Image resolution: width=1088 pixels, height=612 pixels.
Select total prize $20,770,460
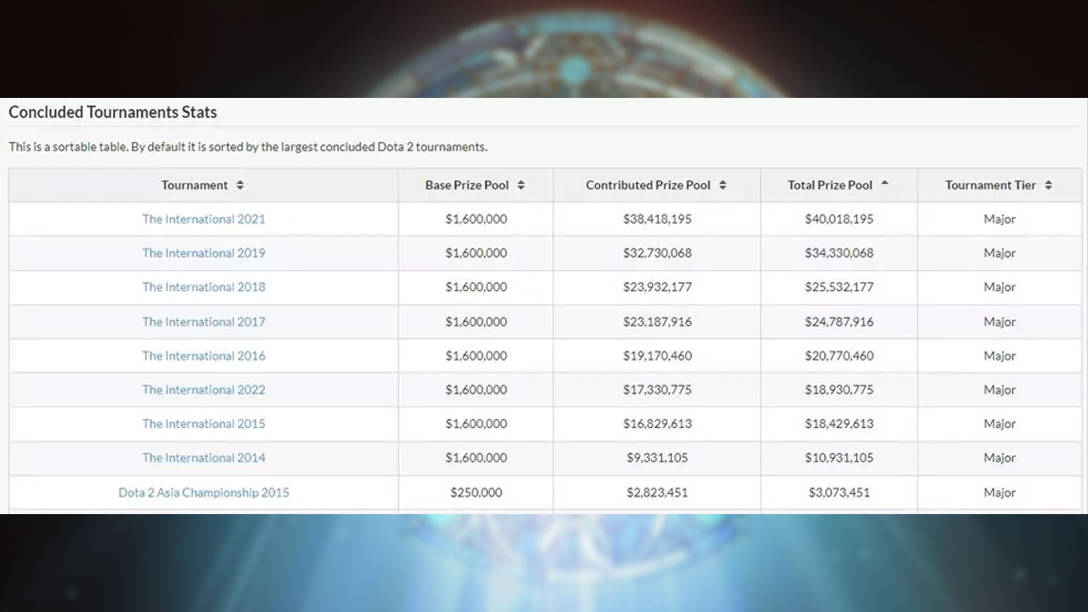pos(840,356)
